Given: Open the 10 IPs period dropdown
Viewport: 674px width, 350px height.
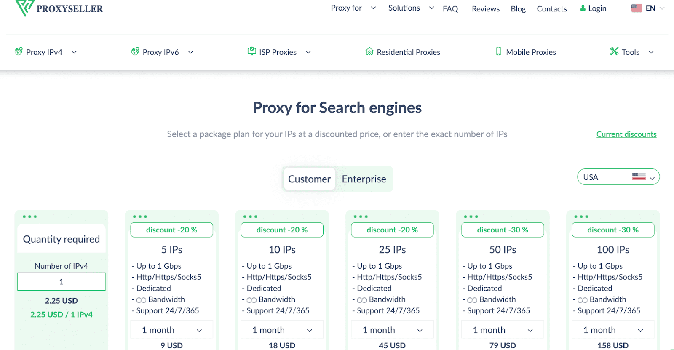Looking at the screenshot, I should click(282, 330).
